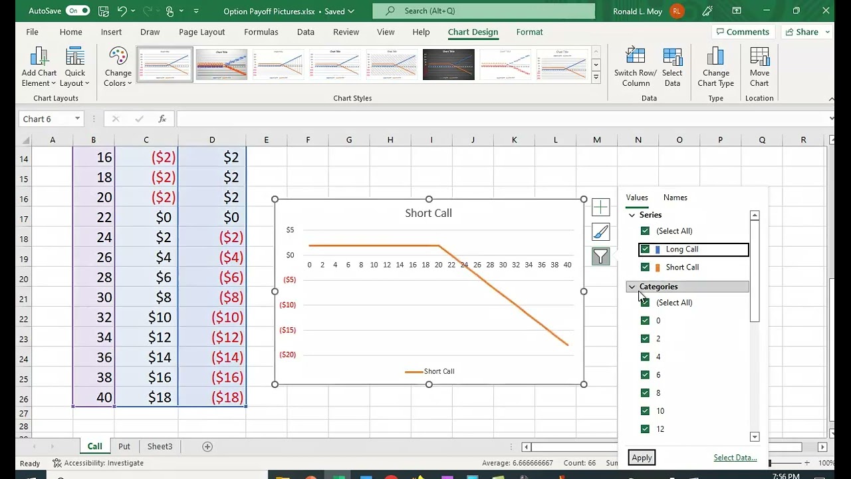Collapse the Series section
851x479 pixels.
[632, 215]
